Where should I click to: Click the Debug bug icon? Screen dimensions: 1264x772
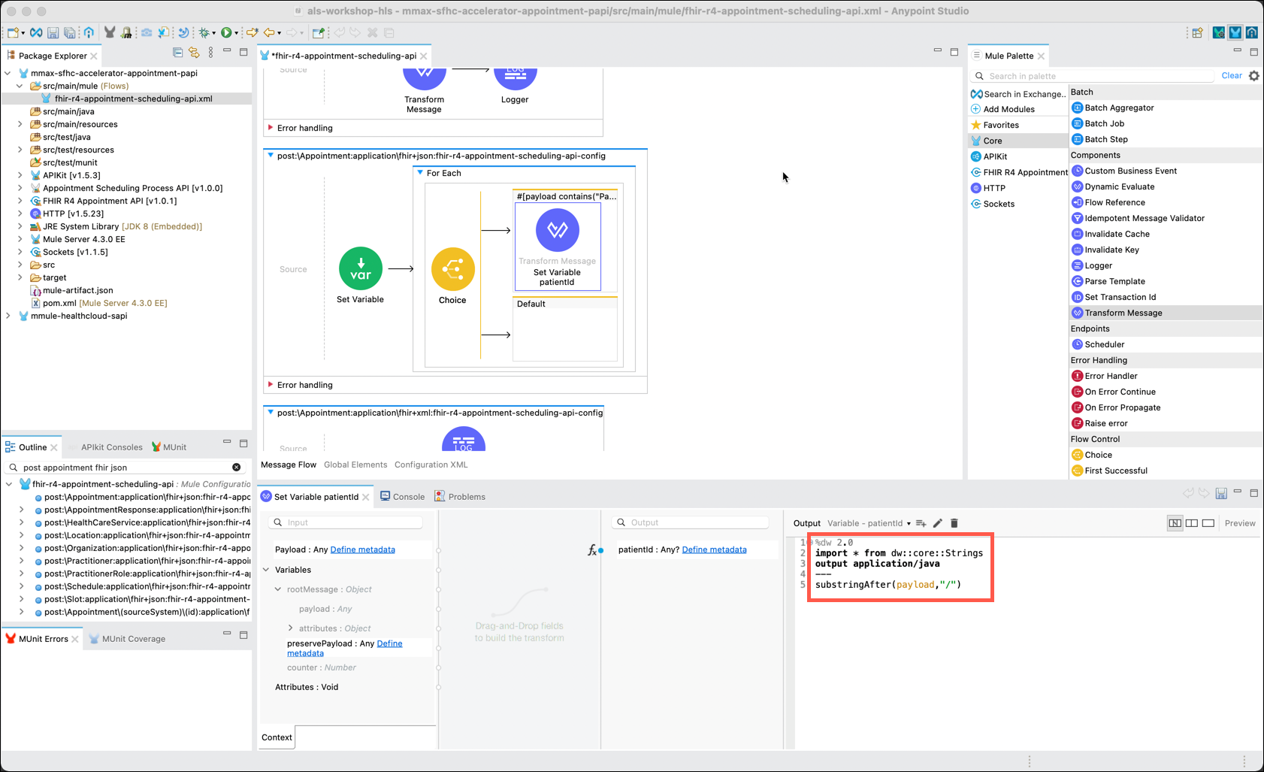[203, 33]
